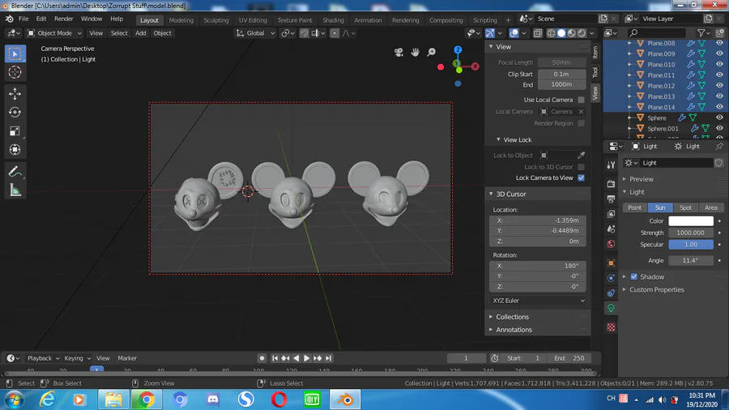
Task: Select the Measure tool
Action: (x=15, y=190)
